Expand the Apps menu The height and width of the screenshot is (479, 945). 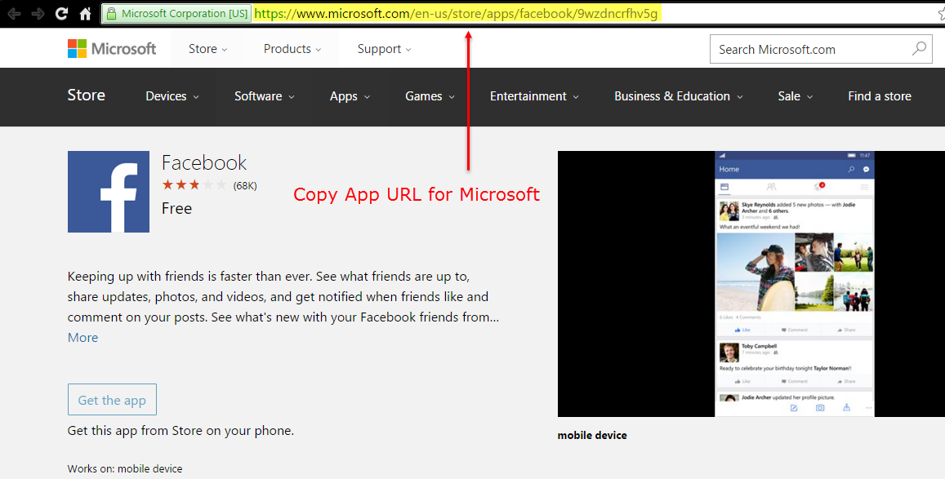coord(350,96)
